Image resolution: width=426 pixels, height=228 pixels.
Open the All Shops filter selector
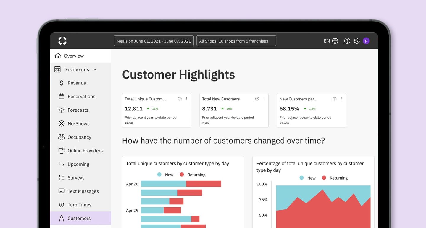pos(236,41)
